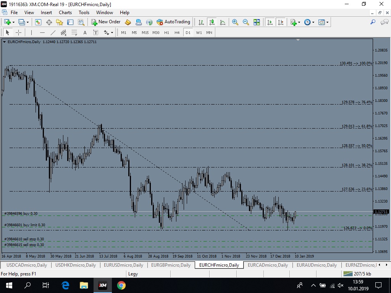391x293 pixels.
Task: Open the Terminal panel
Action: click(70, 22)
